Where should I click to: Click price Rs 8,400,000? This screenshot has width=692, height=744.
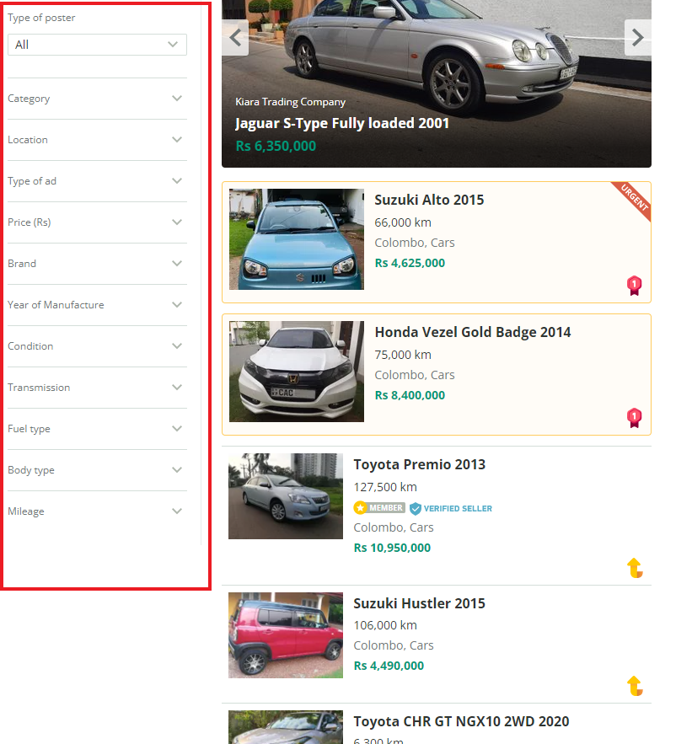coord(410,396)
